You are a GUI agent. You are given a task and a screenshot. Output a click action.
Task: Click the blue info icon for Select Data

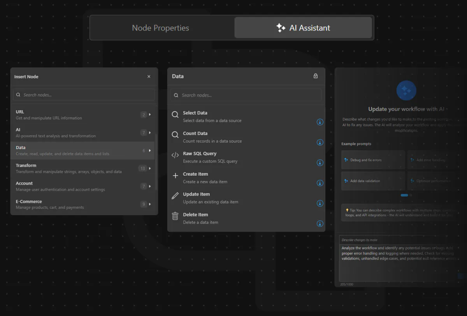point(320,122)
